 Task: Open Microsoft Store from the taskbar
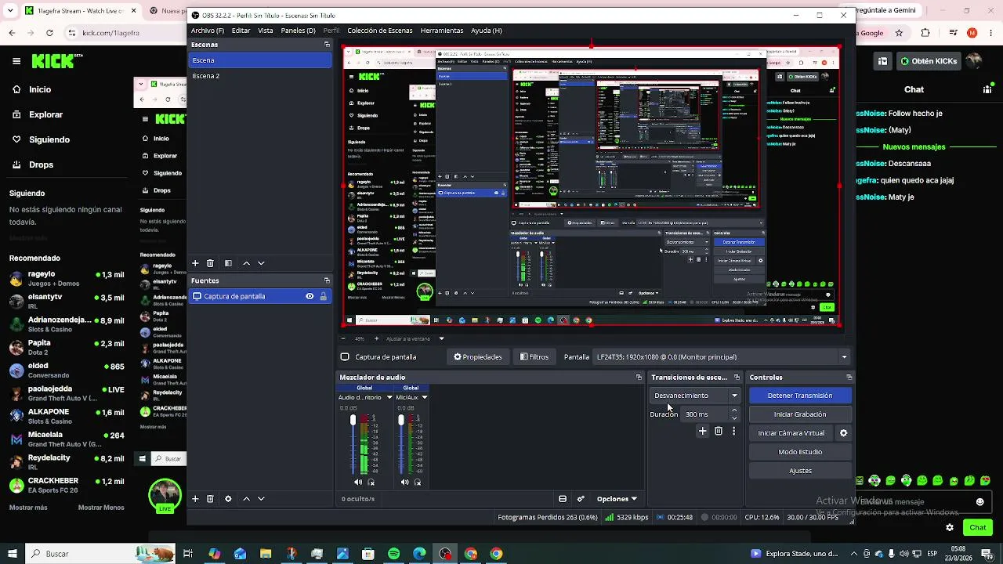[x=368, y=554]
